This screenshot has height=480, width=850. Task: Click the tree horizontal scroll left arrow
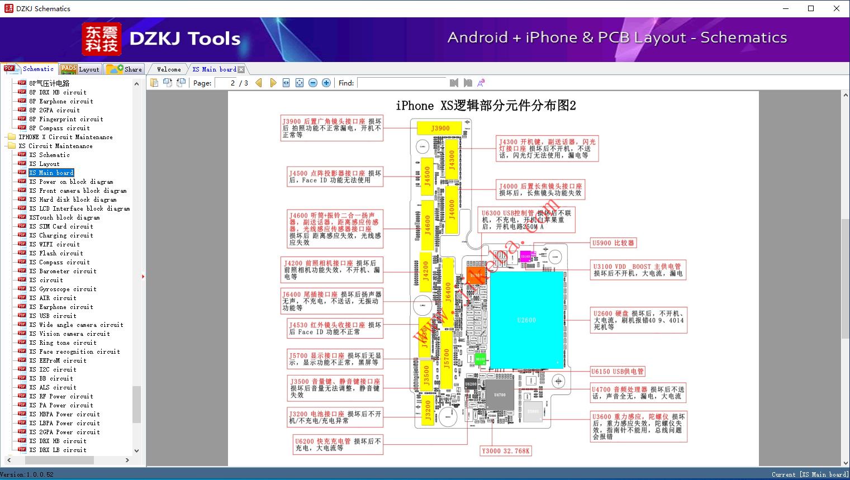coord(8,460)
